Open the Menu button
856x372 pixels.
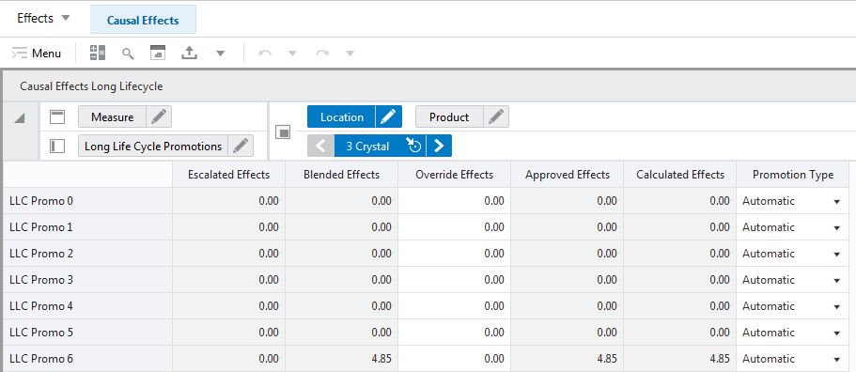(x=37, y=54)
